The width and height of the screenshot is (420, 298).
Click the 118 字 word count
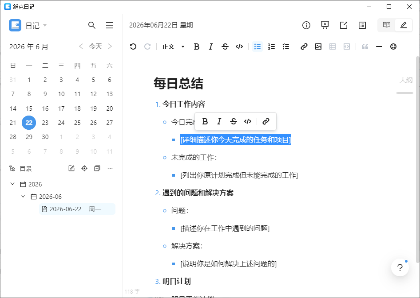click(x=132, y=292)
